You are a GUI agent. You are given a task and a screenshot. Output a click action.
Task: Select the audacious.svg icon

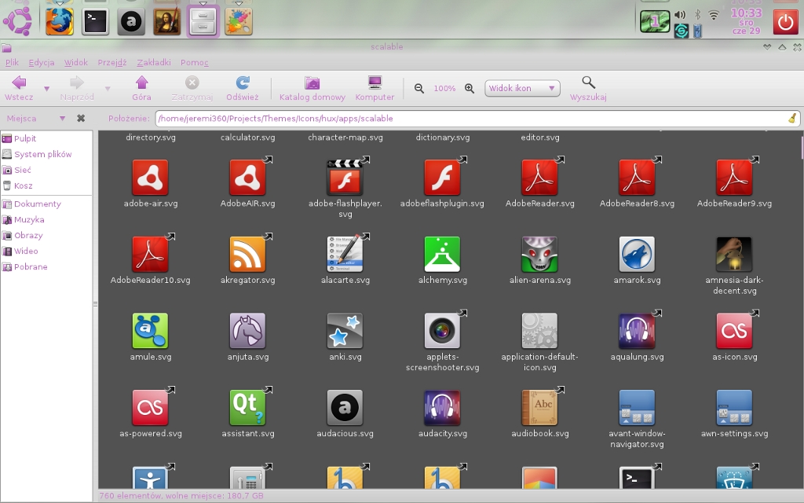tap(345, 408)
